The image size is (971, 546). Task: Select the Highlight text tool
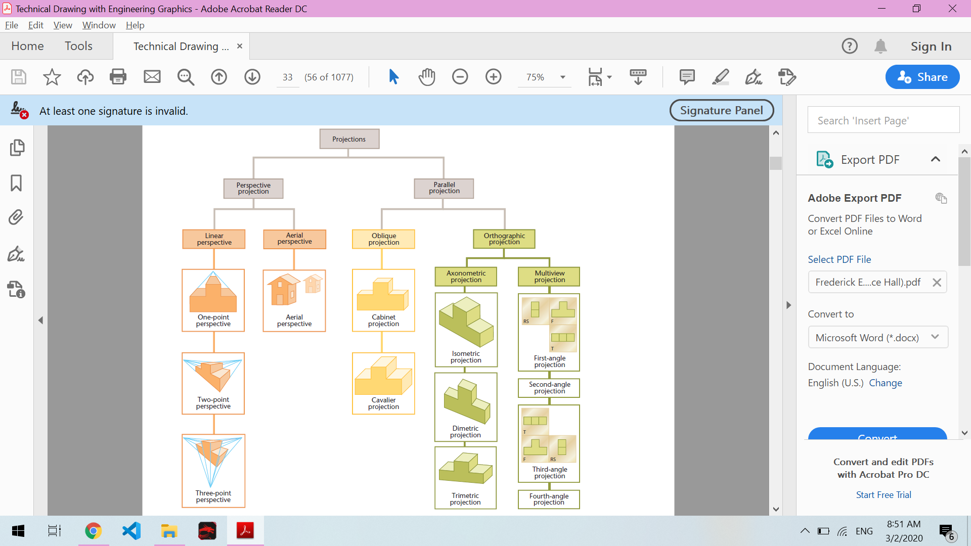tap(720, 77)
